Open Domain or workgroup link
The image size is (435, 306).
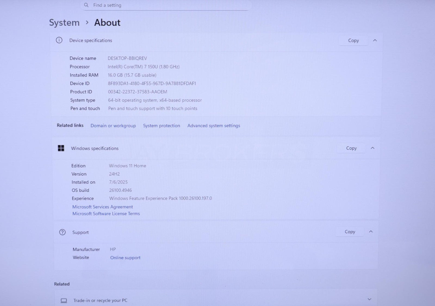click(113, 126)
